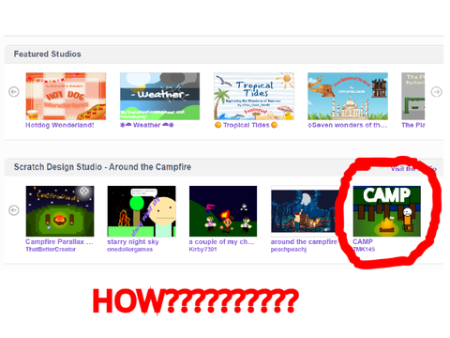Viewport: 450px width, 338px height.
Task: Open the Seven Wonders studio thumbnail
Action: pos(348,96)
